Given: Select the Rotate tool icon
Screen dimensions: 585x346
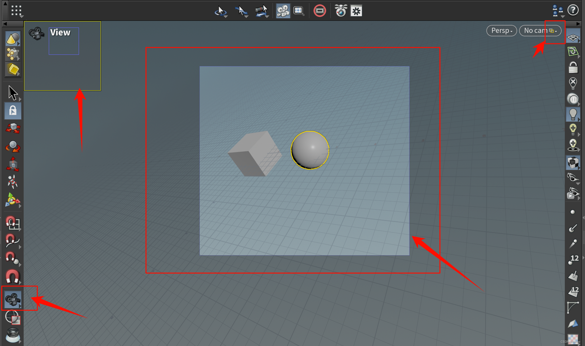Looking at the screenshot, I should pyautogui.click(x=13, y=146).
